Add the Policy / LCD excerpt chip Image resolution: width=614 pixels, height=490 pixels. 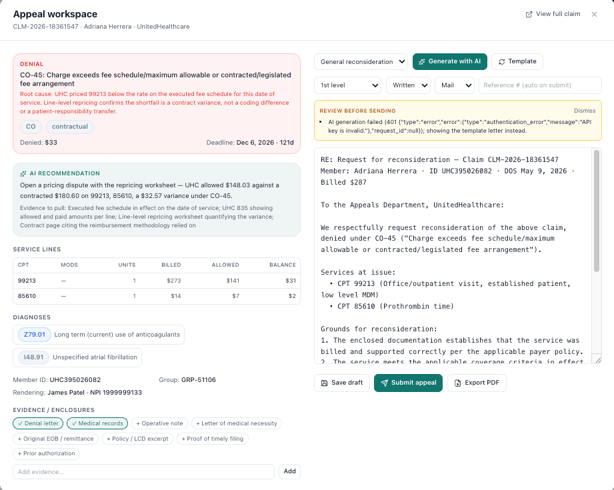tap(137, 439)
